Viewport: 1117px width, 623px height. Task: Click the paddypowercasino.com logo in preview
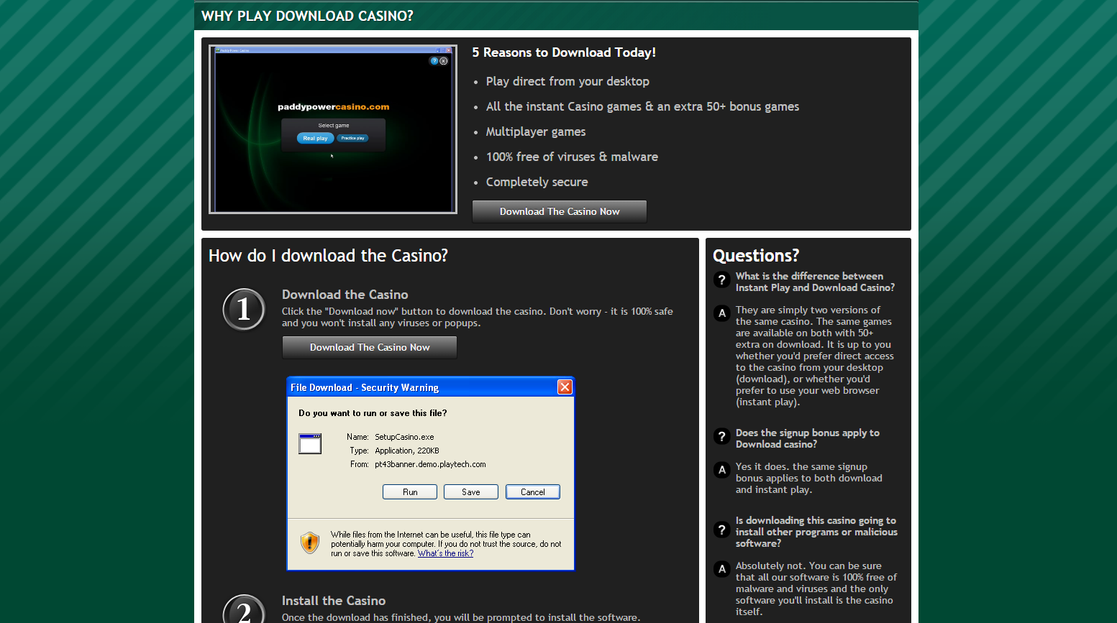(x=333, y=107)
